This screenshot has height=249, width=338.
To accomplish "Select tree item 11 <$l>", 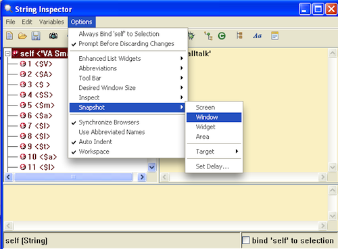I will (x=41, y=167).
